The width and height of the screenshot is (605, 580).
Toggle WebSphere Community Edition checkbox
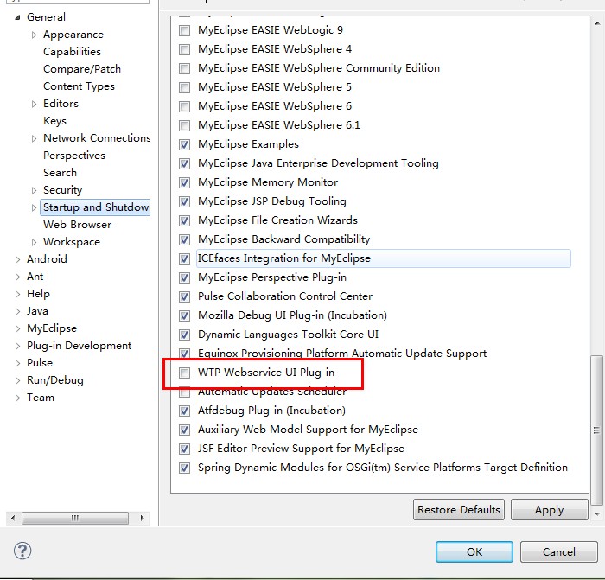(184, 68)
